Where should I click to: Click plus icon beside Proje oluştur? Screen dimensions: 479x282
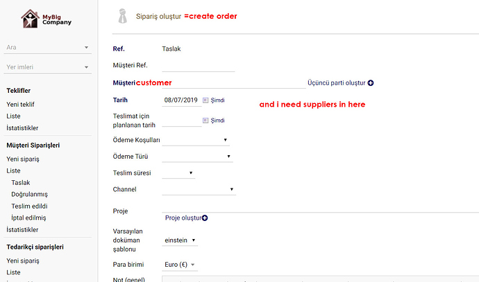coord(205,218)
